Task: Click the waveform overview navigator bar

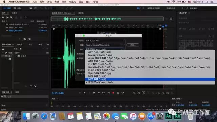Action: (107, 19)
